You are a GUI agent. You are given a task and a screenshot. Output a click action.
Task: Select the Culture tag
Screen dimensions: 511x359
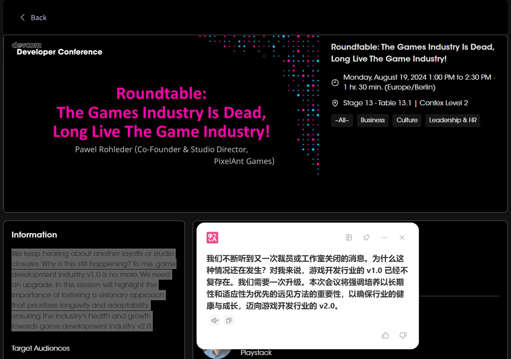(x=407, y=120)
